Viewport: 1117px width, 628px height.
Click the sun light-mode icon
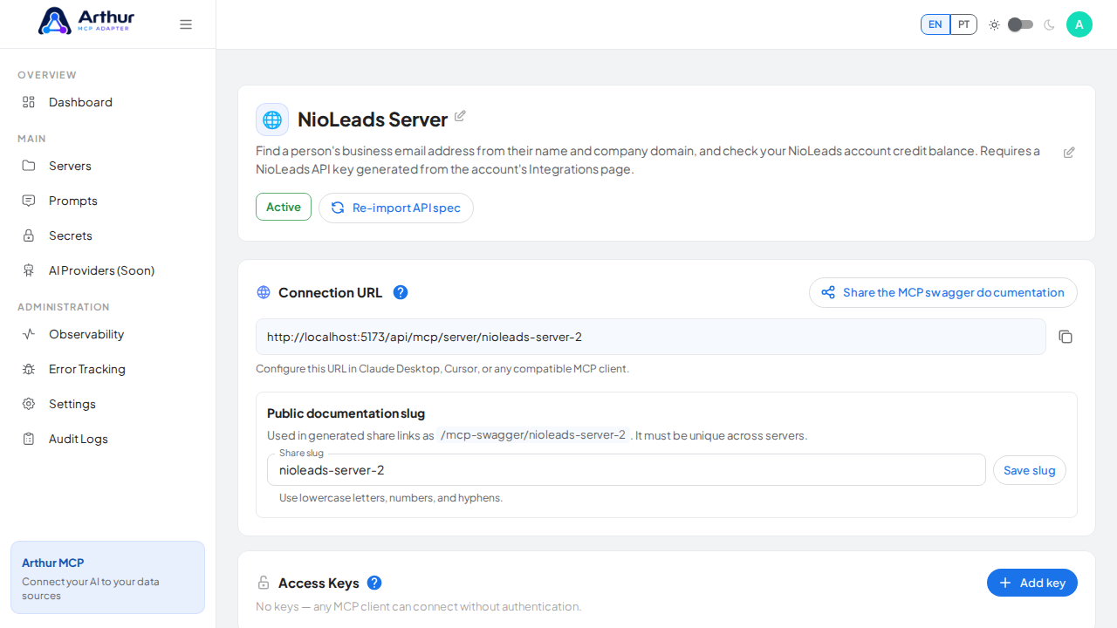(994, 24)
